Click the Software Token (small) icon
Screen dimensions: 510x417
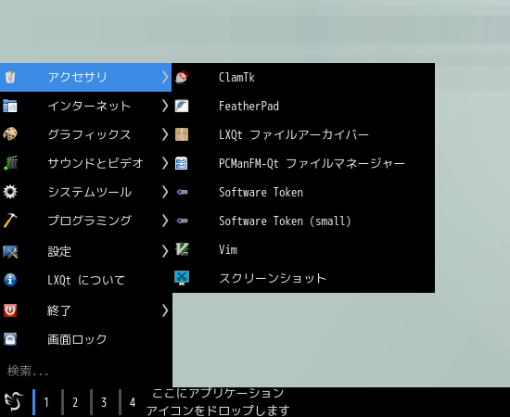point(182,221)
